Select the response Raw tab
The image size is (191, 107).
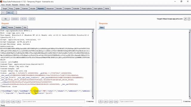[102, 27]
